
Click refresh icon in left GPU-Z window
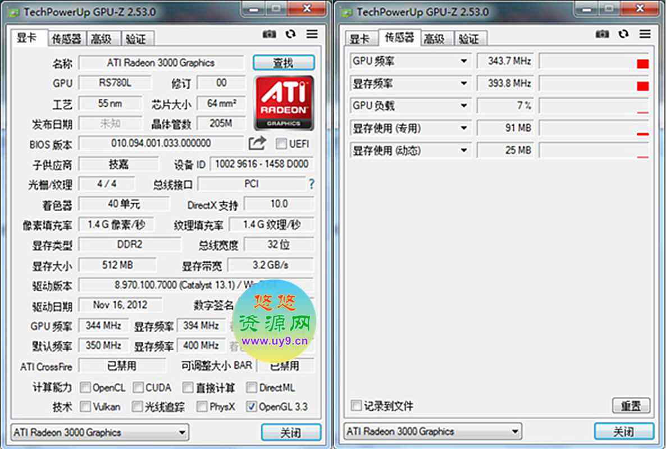click(290, 34)
